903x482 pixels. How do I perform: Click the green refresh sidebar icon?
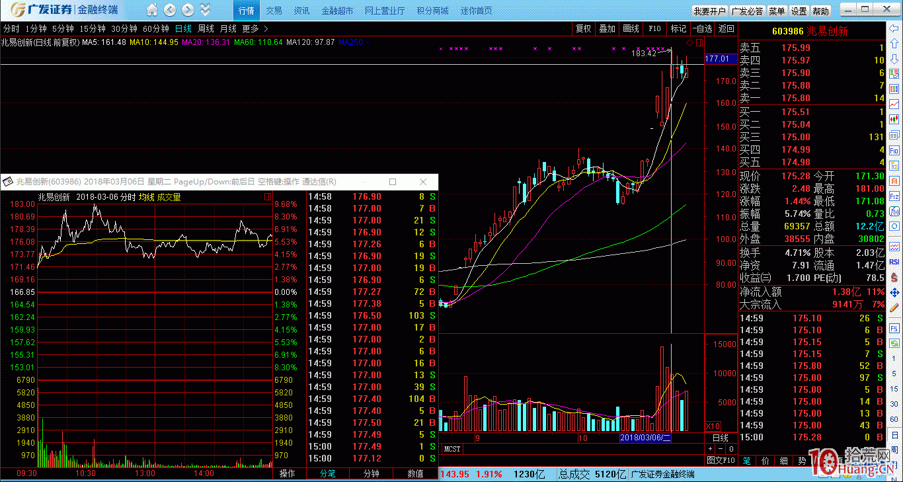(x=894, y=344)
